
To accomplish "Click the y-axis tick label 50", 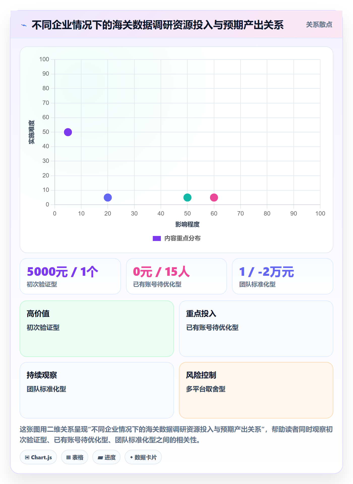I will (x=46, y=132).
